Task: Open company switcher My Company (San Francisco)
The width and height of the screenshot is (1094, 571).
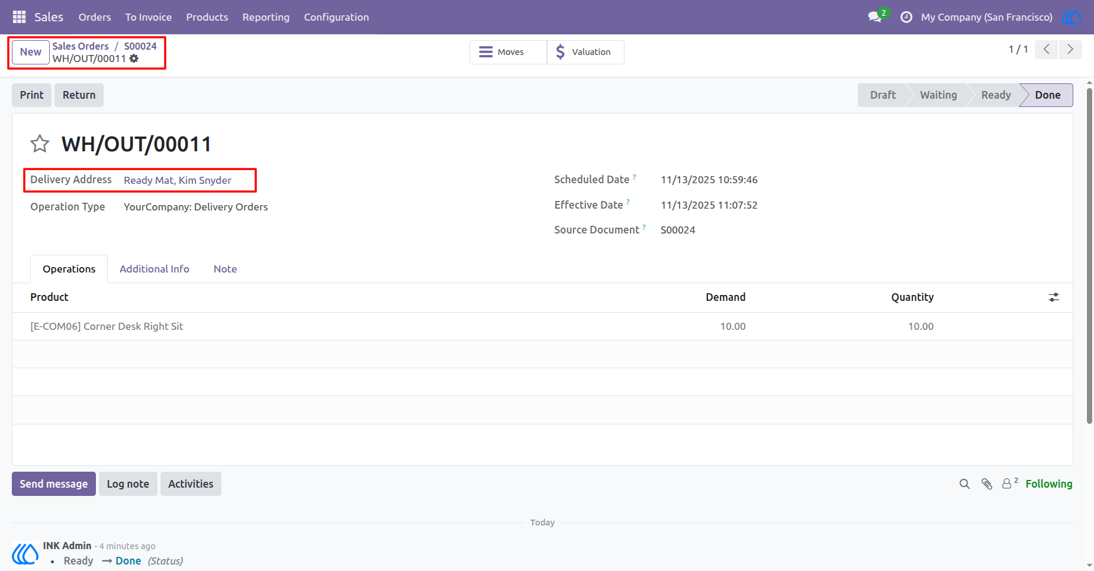Action: (986, 17)
